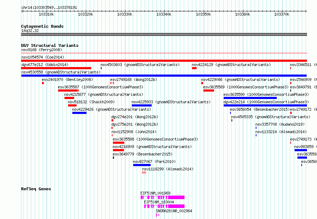
Task: Click esv3635587 1000Genomes label
Action: click(100, 87)
